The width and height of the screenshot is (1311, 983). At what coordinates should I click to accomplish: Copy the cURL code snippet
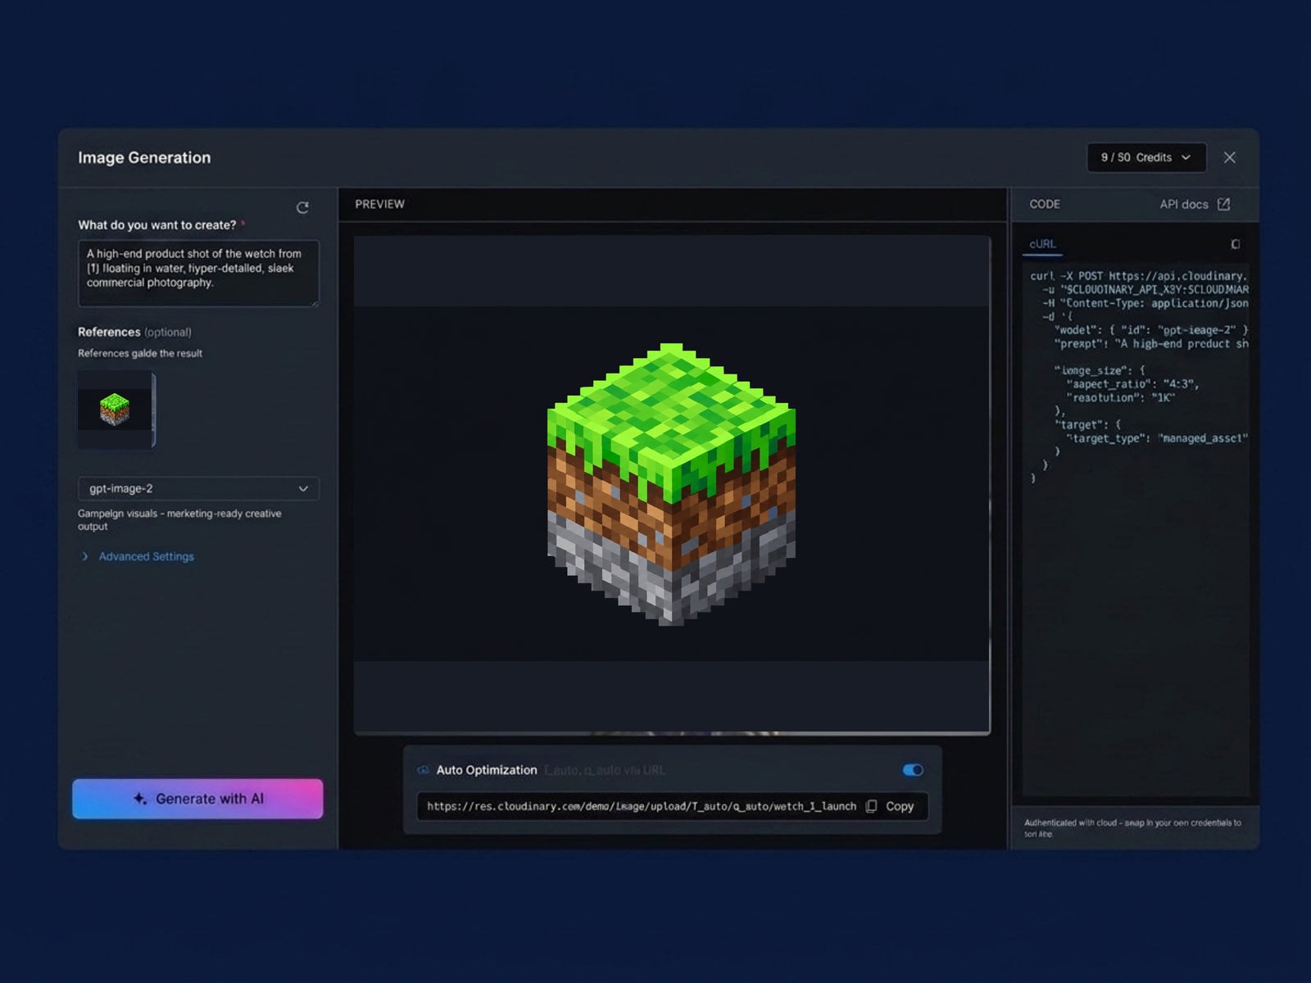(x=1235, y=244)
